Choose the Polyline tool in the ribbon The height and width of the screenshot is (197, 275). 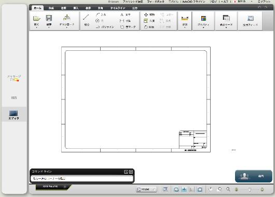click(105, 27)
